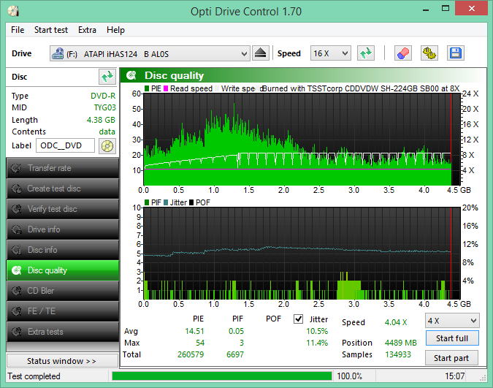Viewport: 493px width, 388px height.
Task: Click the Test completed status text
Action: coord(34,376)
